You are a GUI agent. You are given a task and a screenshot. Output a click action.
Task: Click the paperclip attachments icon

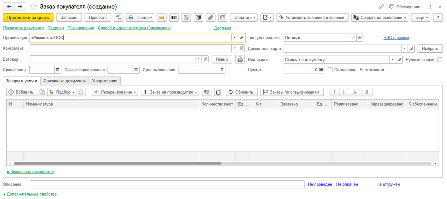pyautogui.click(x=211, y=17)
